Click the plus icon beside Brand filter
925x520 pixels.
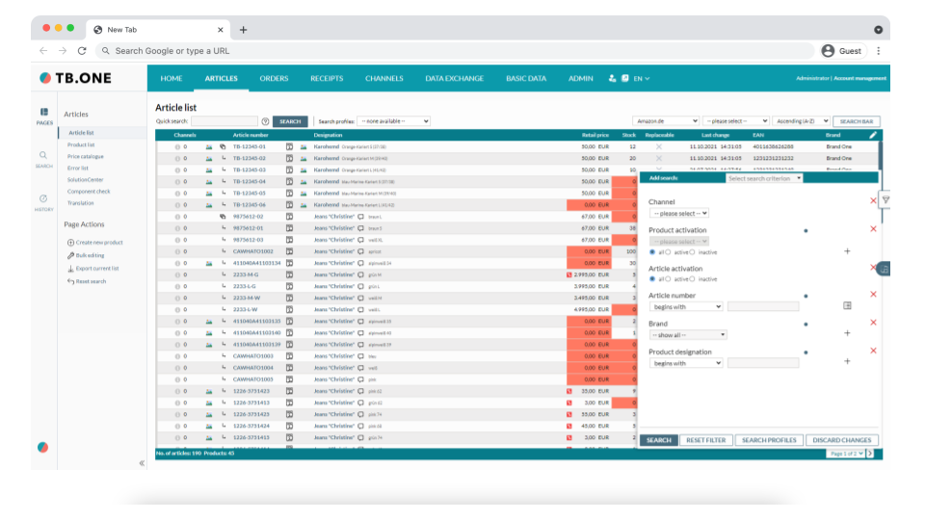click(x=847, y=333)
